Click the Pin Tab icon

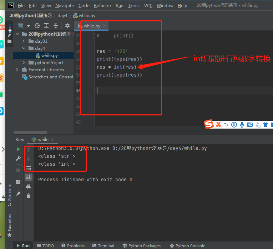tap(18, 193)
